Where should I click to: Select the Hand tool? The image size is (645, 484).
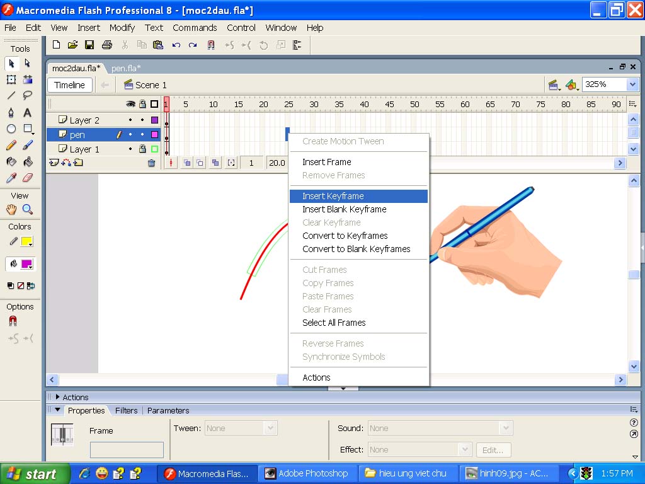(11, 209)
